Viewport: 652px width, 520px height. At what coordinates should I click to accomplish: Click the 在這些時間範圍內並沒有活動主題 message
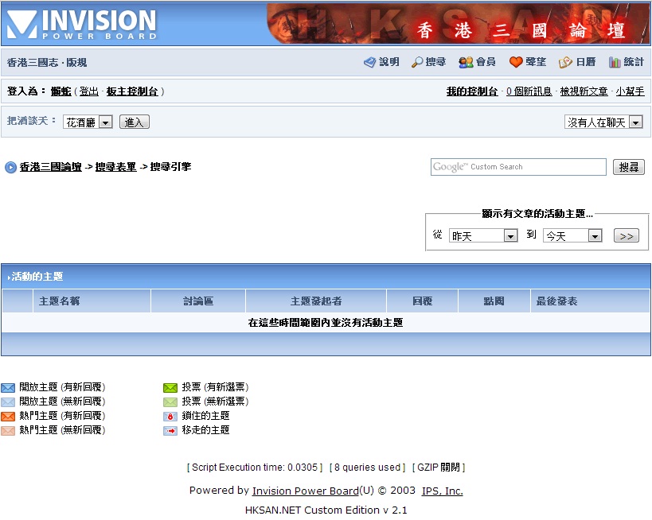tap(326, 323)
